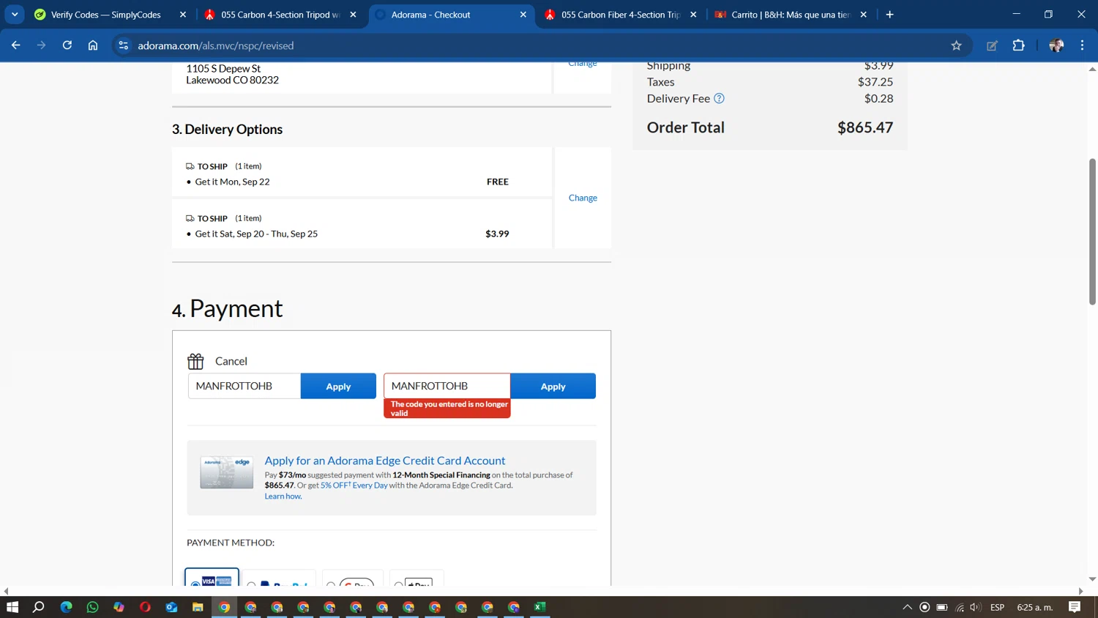Switch to Verify Codes — SimplyCodes tab

tap(106, 15)
